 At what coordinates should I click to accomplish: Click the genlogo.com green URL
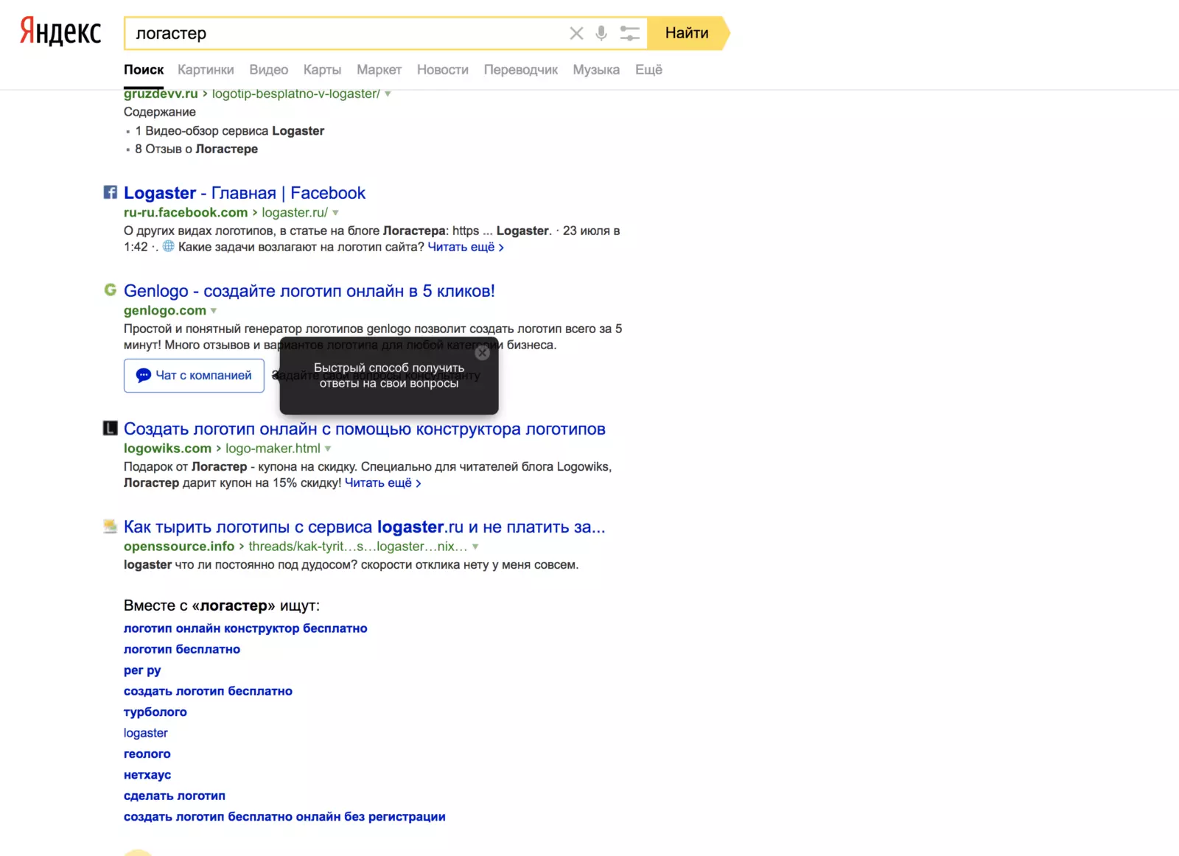[x=165, y=310]
